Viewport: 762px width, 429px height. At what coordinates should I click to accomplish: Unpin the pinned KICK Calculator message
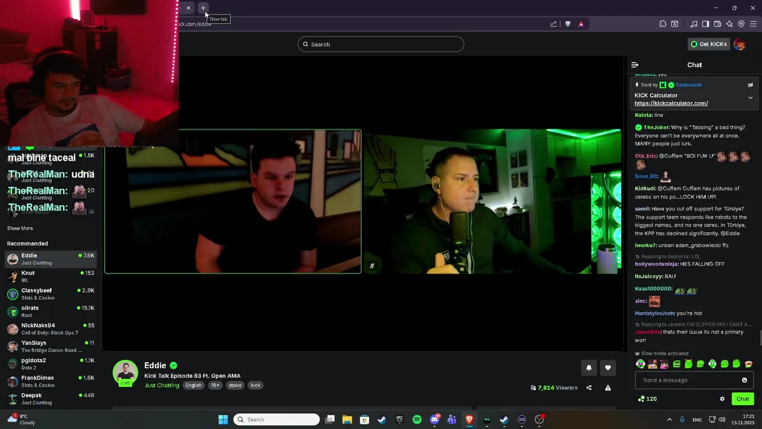point(750,85)
